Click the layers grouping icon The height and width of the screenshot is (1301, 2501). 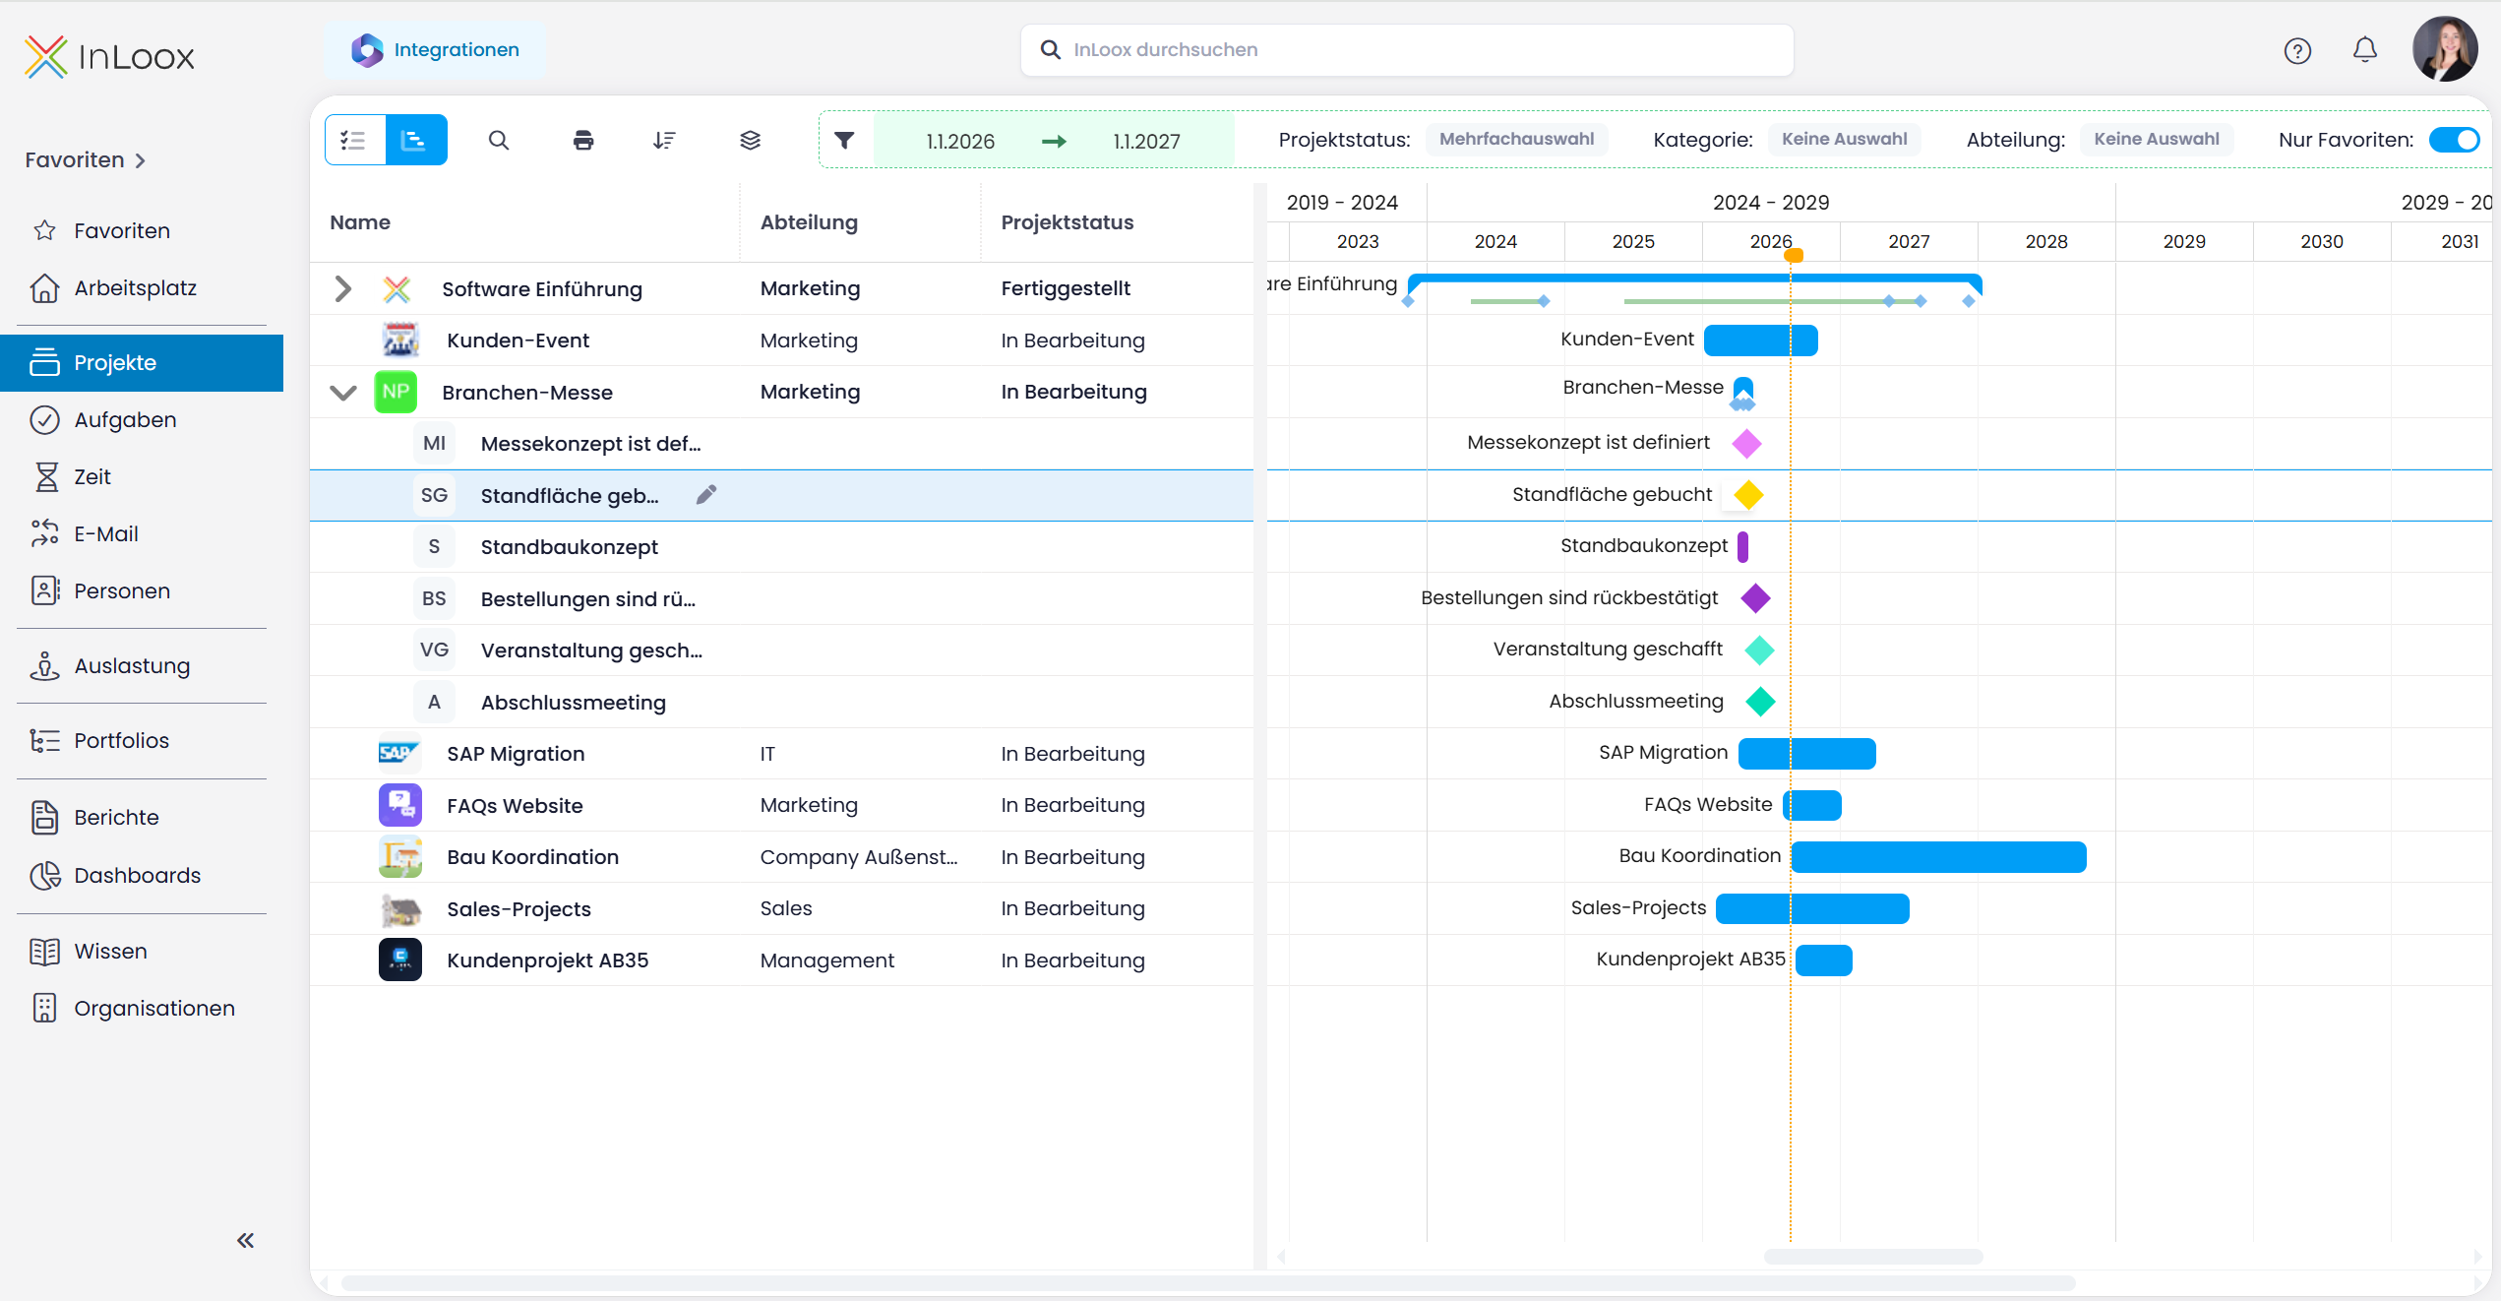(751, 140)
